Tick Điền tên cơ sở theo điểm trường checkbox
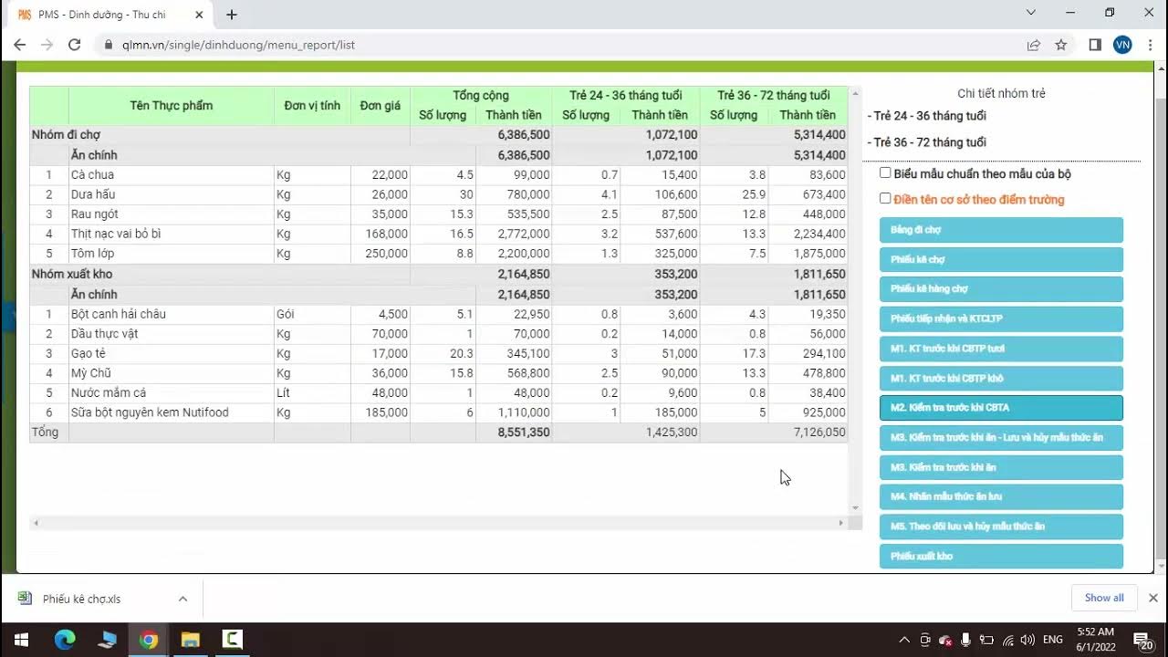1168x657 pixels. point(885,198)
